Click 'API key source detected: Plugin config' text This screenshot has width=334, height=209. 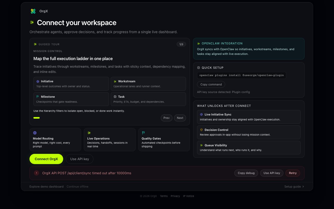click(x=223, y=92)
